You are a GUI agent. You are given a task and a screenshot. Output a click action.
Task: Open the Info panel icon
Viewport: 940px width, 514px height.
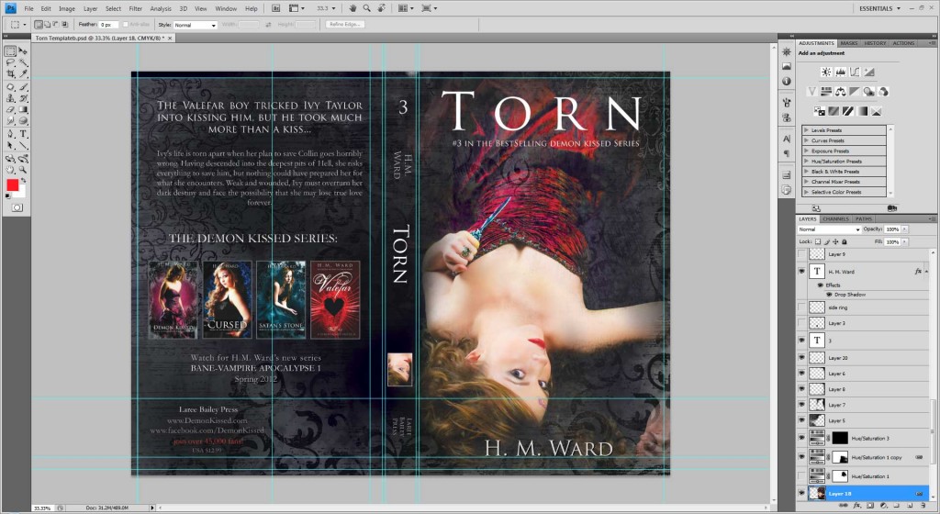(787, 81)
